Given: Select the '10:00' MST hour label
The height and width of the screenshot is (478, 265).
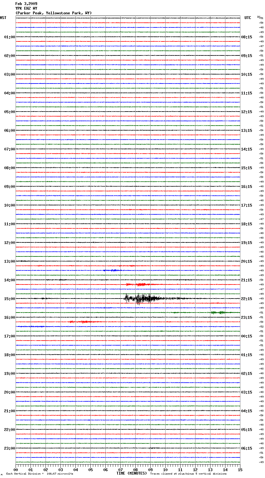Looking at the screenshot, I should point(9,205).
